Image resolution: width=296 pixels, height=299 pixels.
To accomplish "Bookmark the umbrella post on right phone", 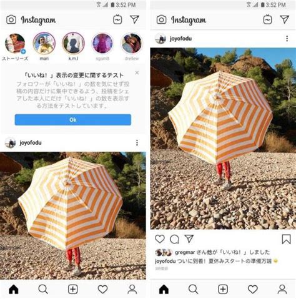I will click(x=286, y=239).
